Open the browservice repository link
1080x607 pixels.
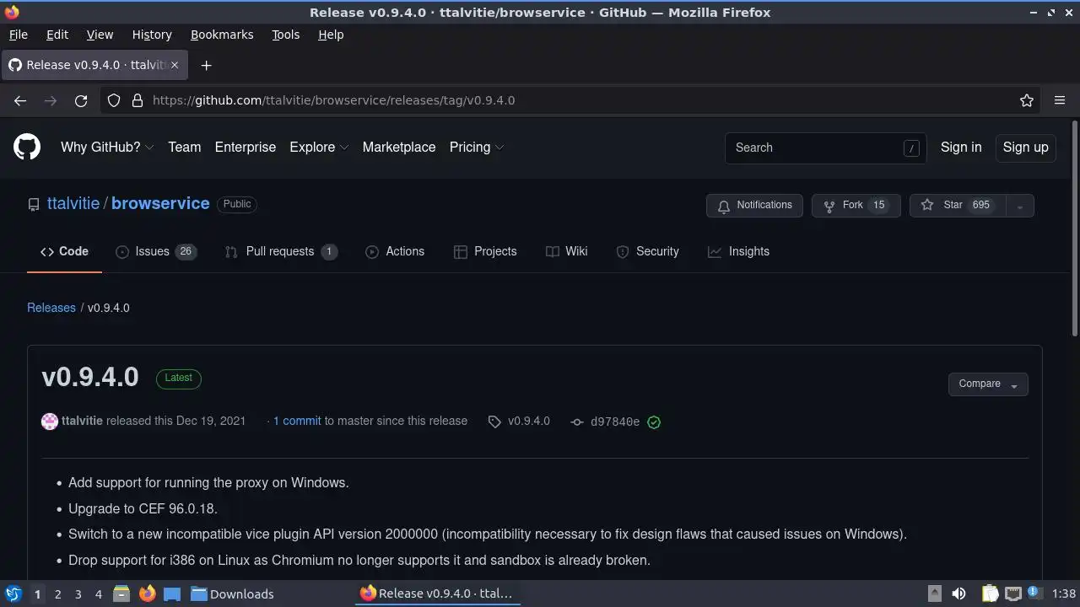[160, 203]
